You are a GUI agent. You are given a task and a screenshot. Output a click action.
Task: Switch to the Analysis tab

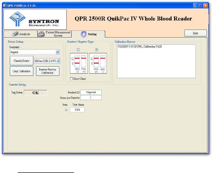pos(20,34)
